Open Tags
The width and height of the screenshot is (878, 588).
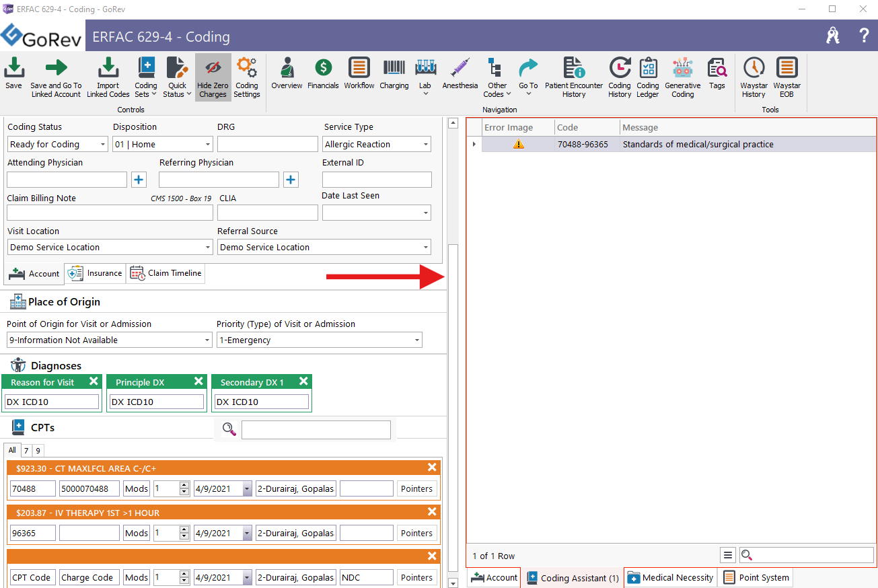coord(717,73)
